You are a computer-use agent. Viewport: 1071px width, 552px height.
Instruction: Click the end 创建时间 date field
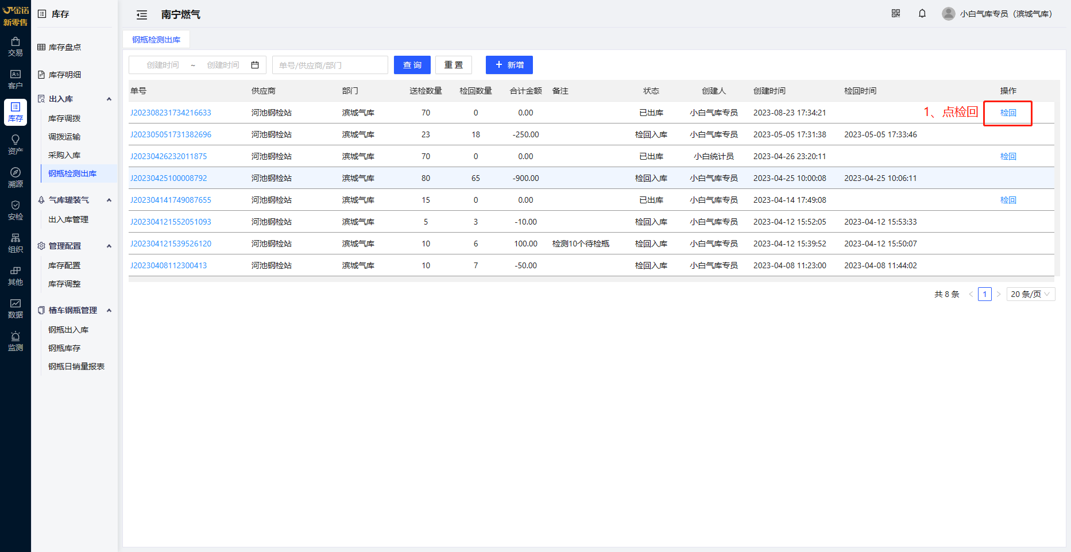(x=223, y=65)
